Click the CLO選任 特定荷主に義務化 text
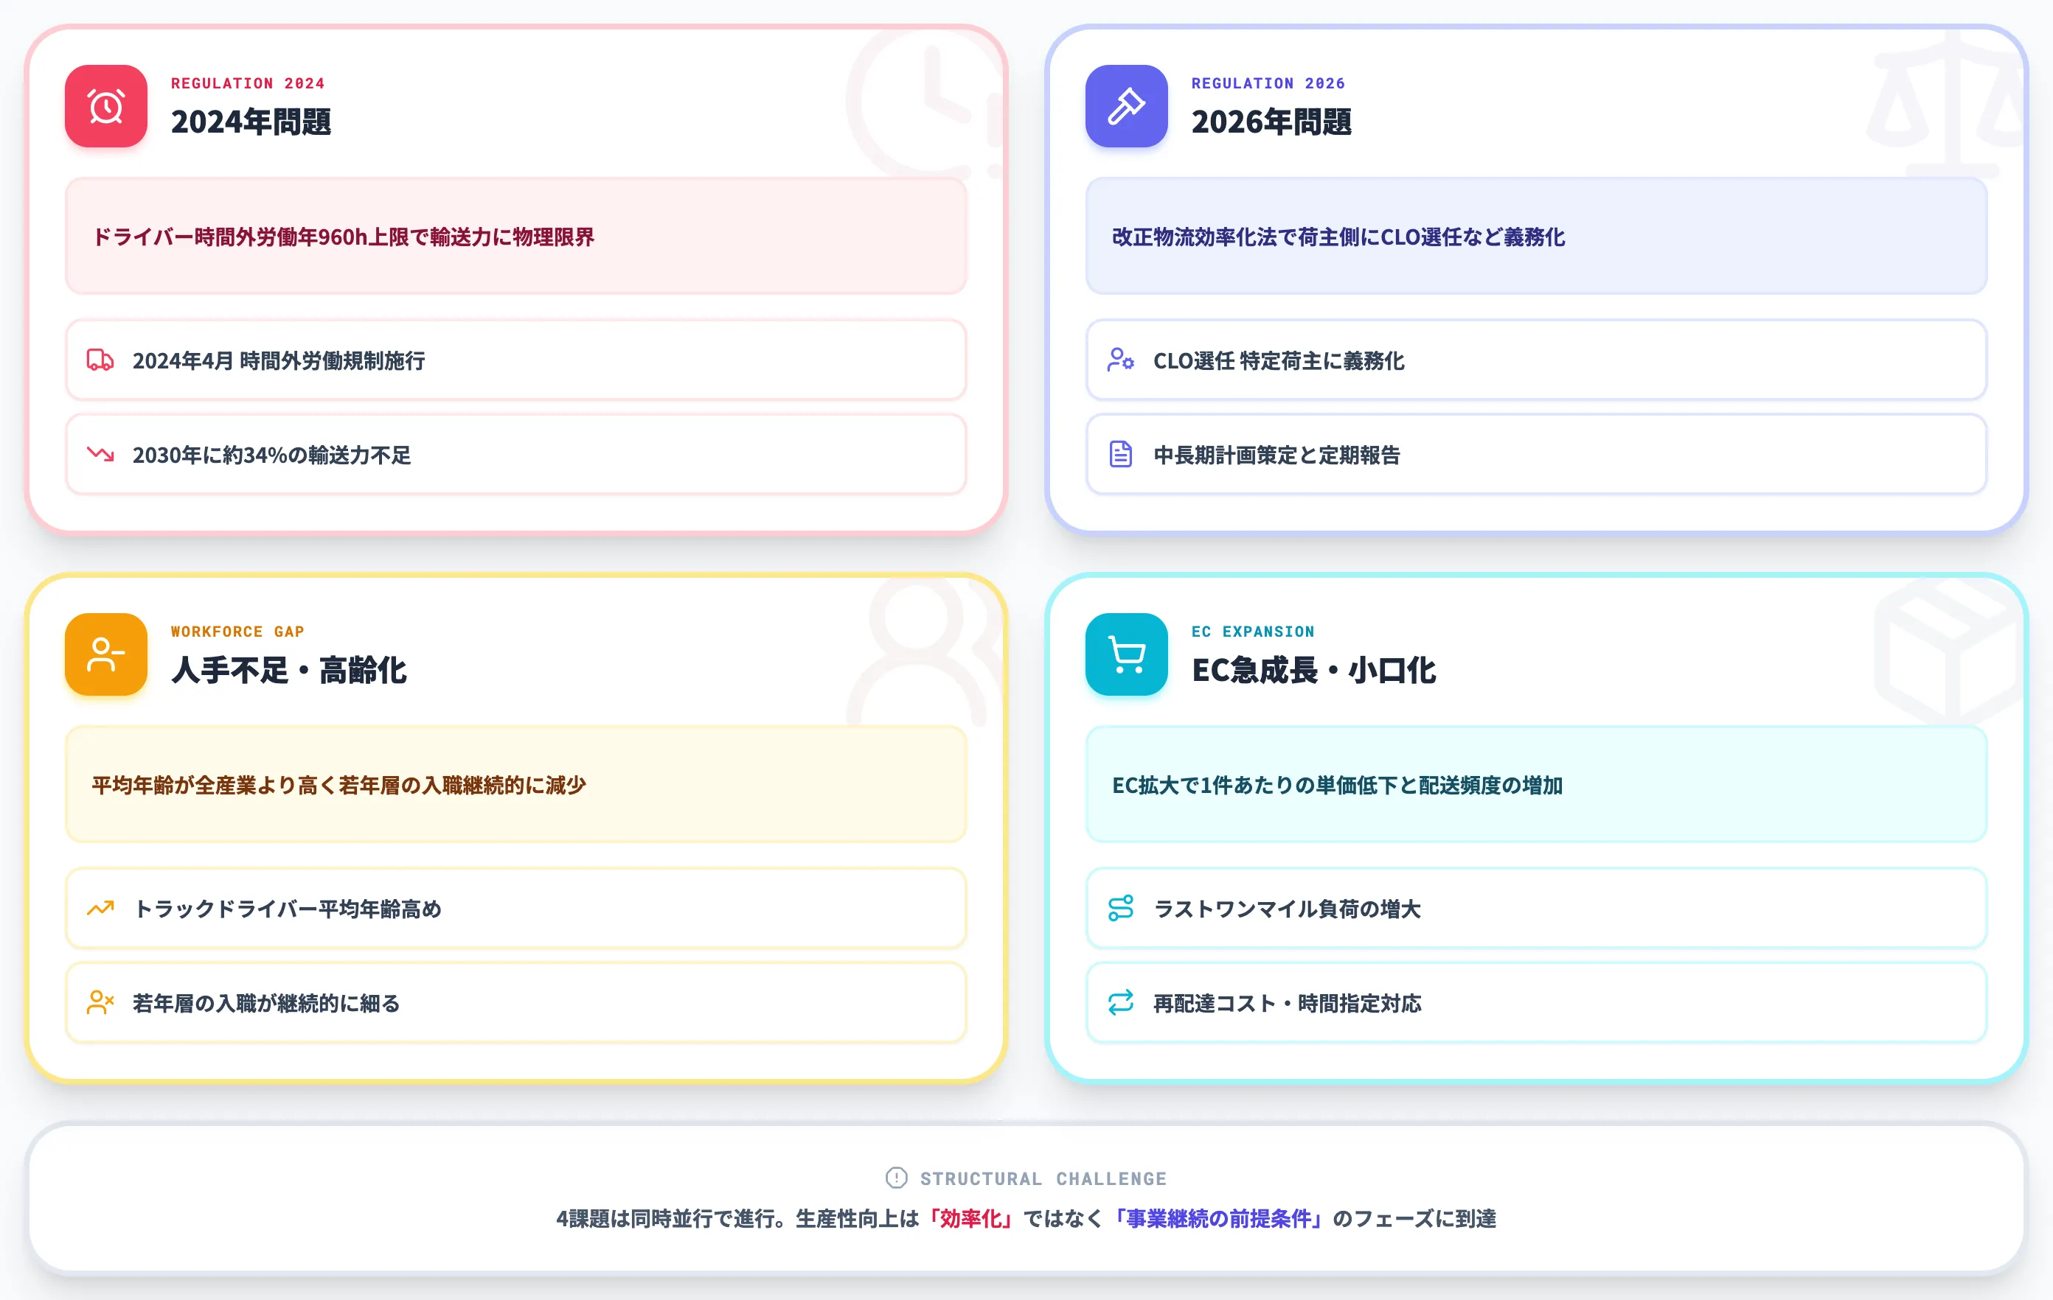The width and height of the screenshot is (2053, 1300). click(x=1279, y=361)
